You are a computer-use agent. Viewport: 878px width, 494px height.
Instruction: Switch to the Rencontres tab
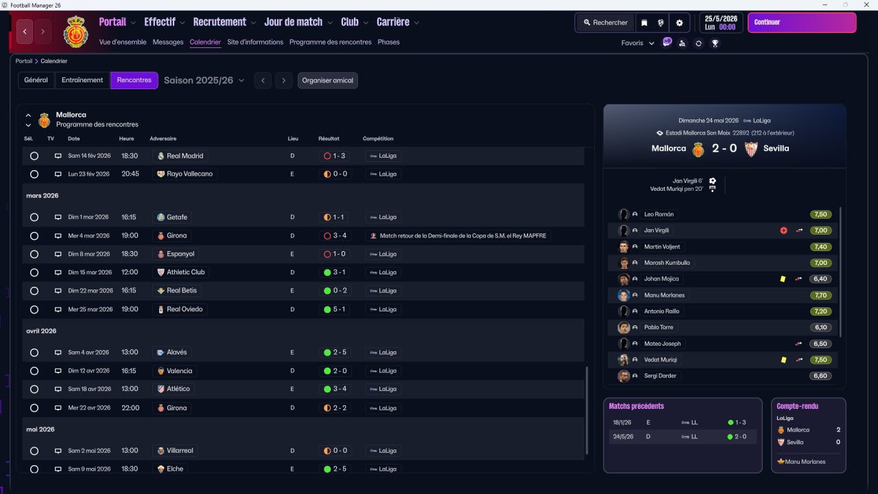pyautogui.click(x=134, y=80)
